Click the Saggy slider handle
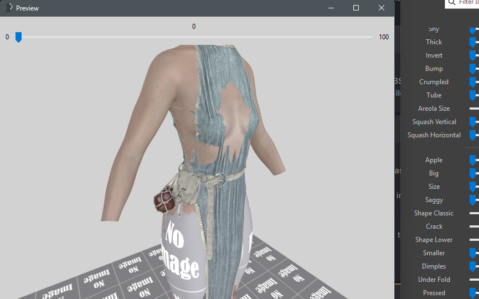The width and height of the screenshot is (479, 299). coord(472,200)
